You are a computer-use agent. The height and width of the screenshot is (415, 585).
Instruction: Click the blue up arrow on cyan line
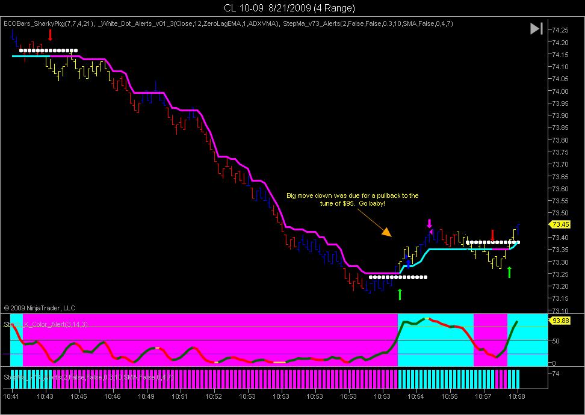[x=408, y=263]
